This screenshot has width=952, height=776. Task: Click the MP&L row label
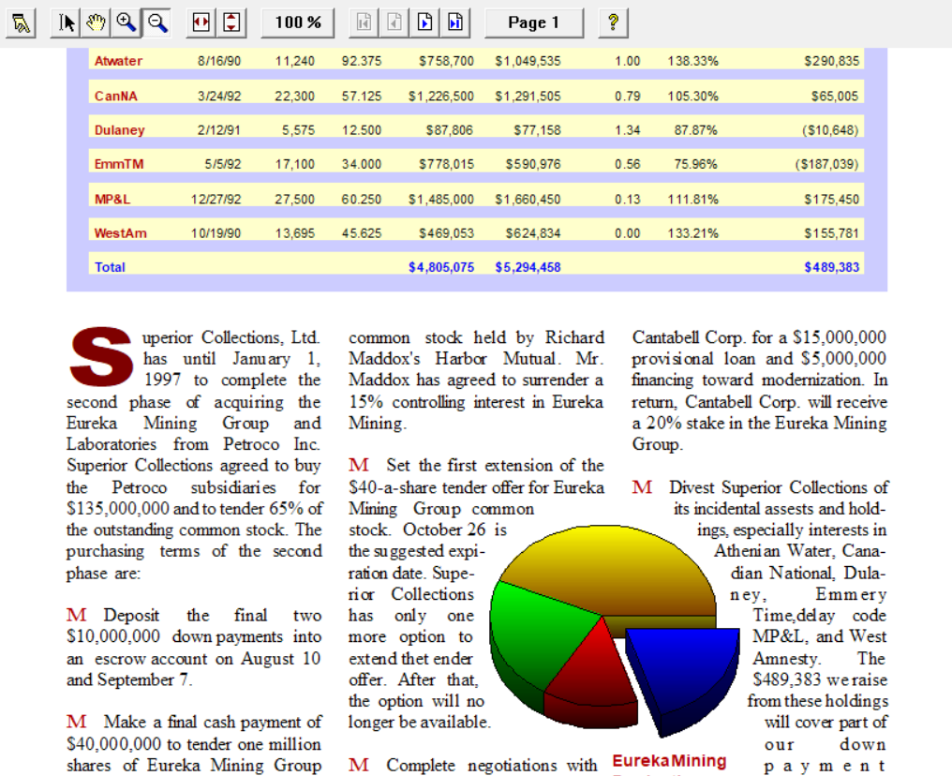pyautogui.click(x=112, y=200)
